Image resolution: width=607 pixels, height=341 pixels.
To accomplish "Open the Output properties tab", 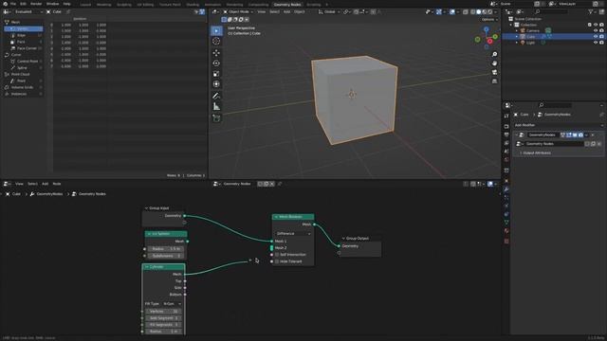I will pos(506,135).
